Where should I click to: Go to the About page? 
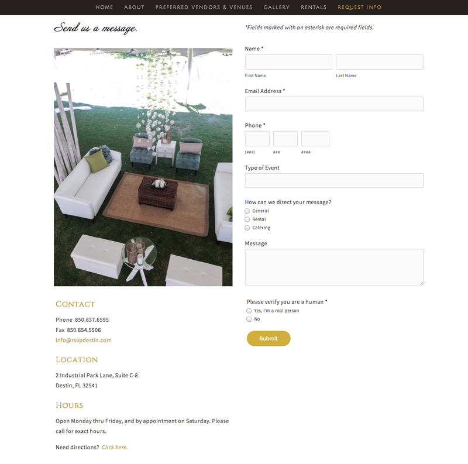click(135, 7)
